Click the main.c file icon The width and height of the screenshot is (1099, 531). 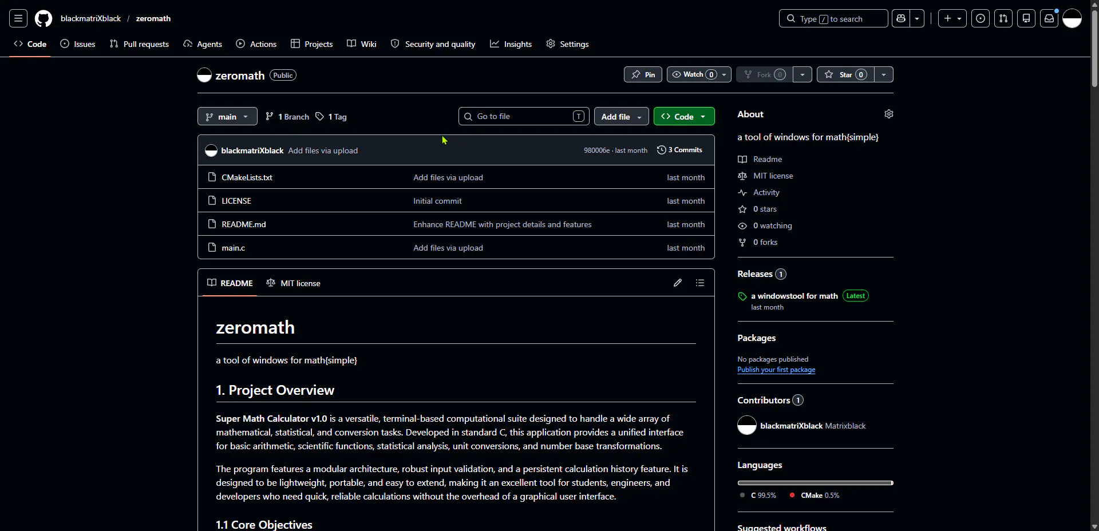pyautogui.click(x=212, y=247)
